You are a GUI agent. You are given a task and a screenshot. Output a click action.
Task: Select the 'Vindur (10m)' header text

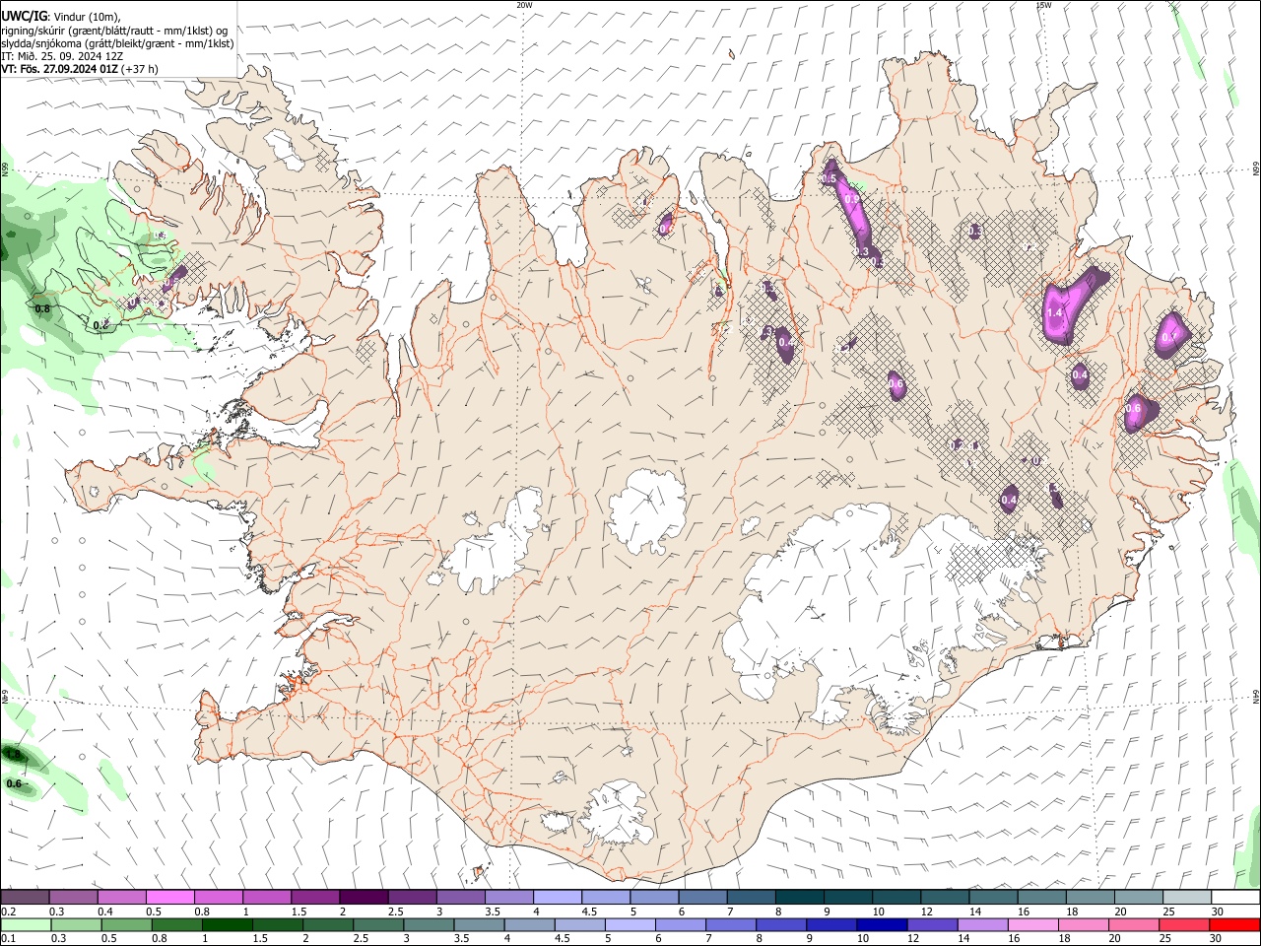86,17
